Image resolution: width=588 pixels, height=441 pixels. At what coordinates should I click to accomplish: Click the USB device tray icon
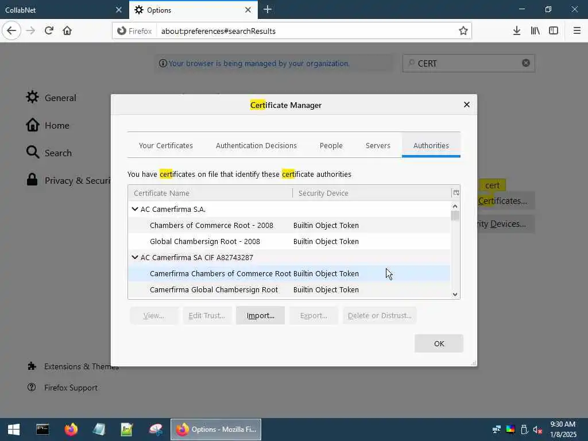tap(524, 430)
